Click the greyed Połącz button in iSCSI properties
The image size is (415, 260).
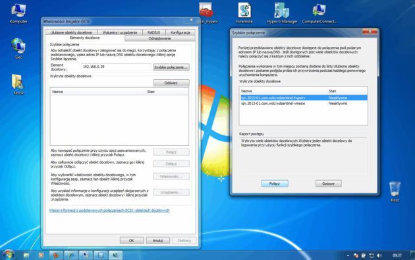click(171, 152)
